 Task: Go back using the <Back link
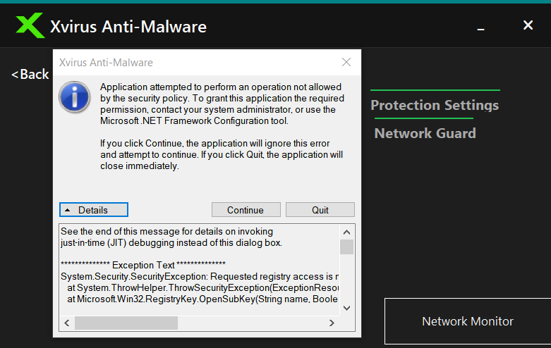30,74
